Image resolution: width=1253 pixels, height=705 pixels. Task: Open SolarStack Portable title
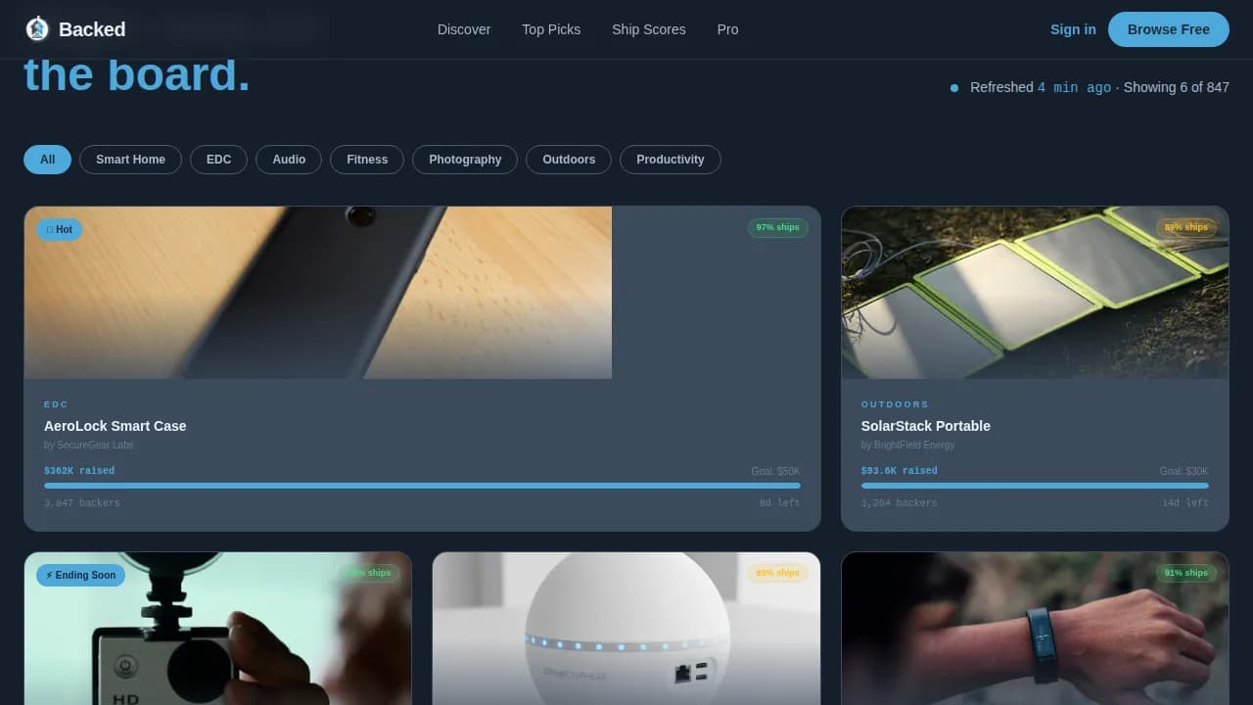tap(926, 426)
